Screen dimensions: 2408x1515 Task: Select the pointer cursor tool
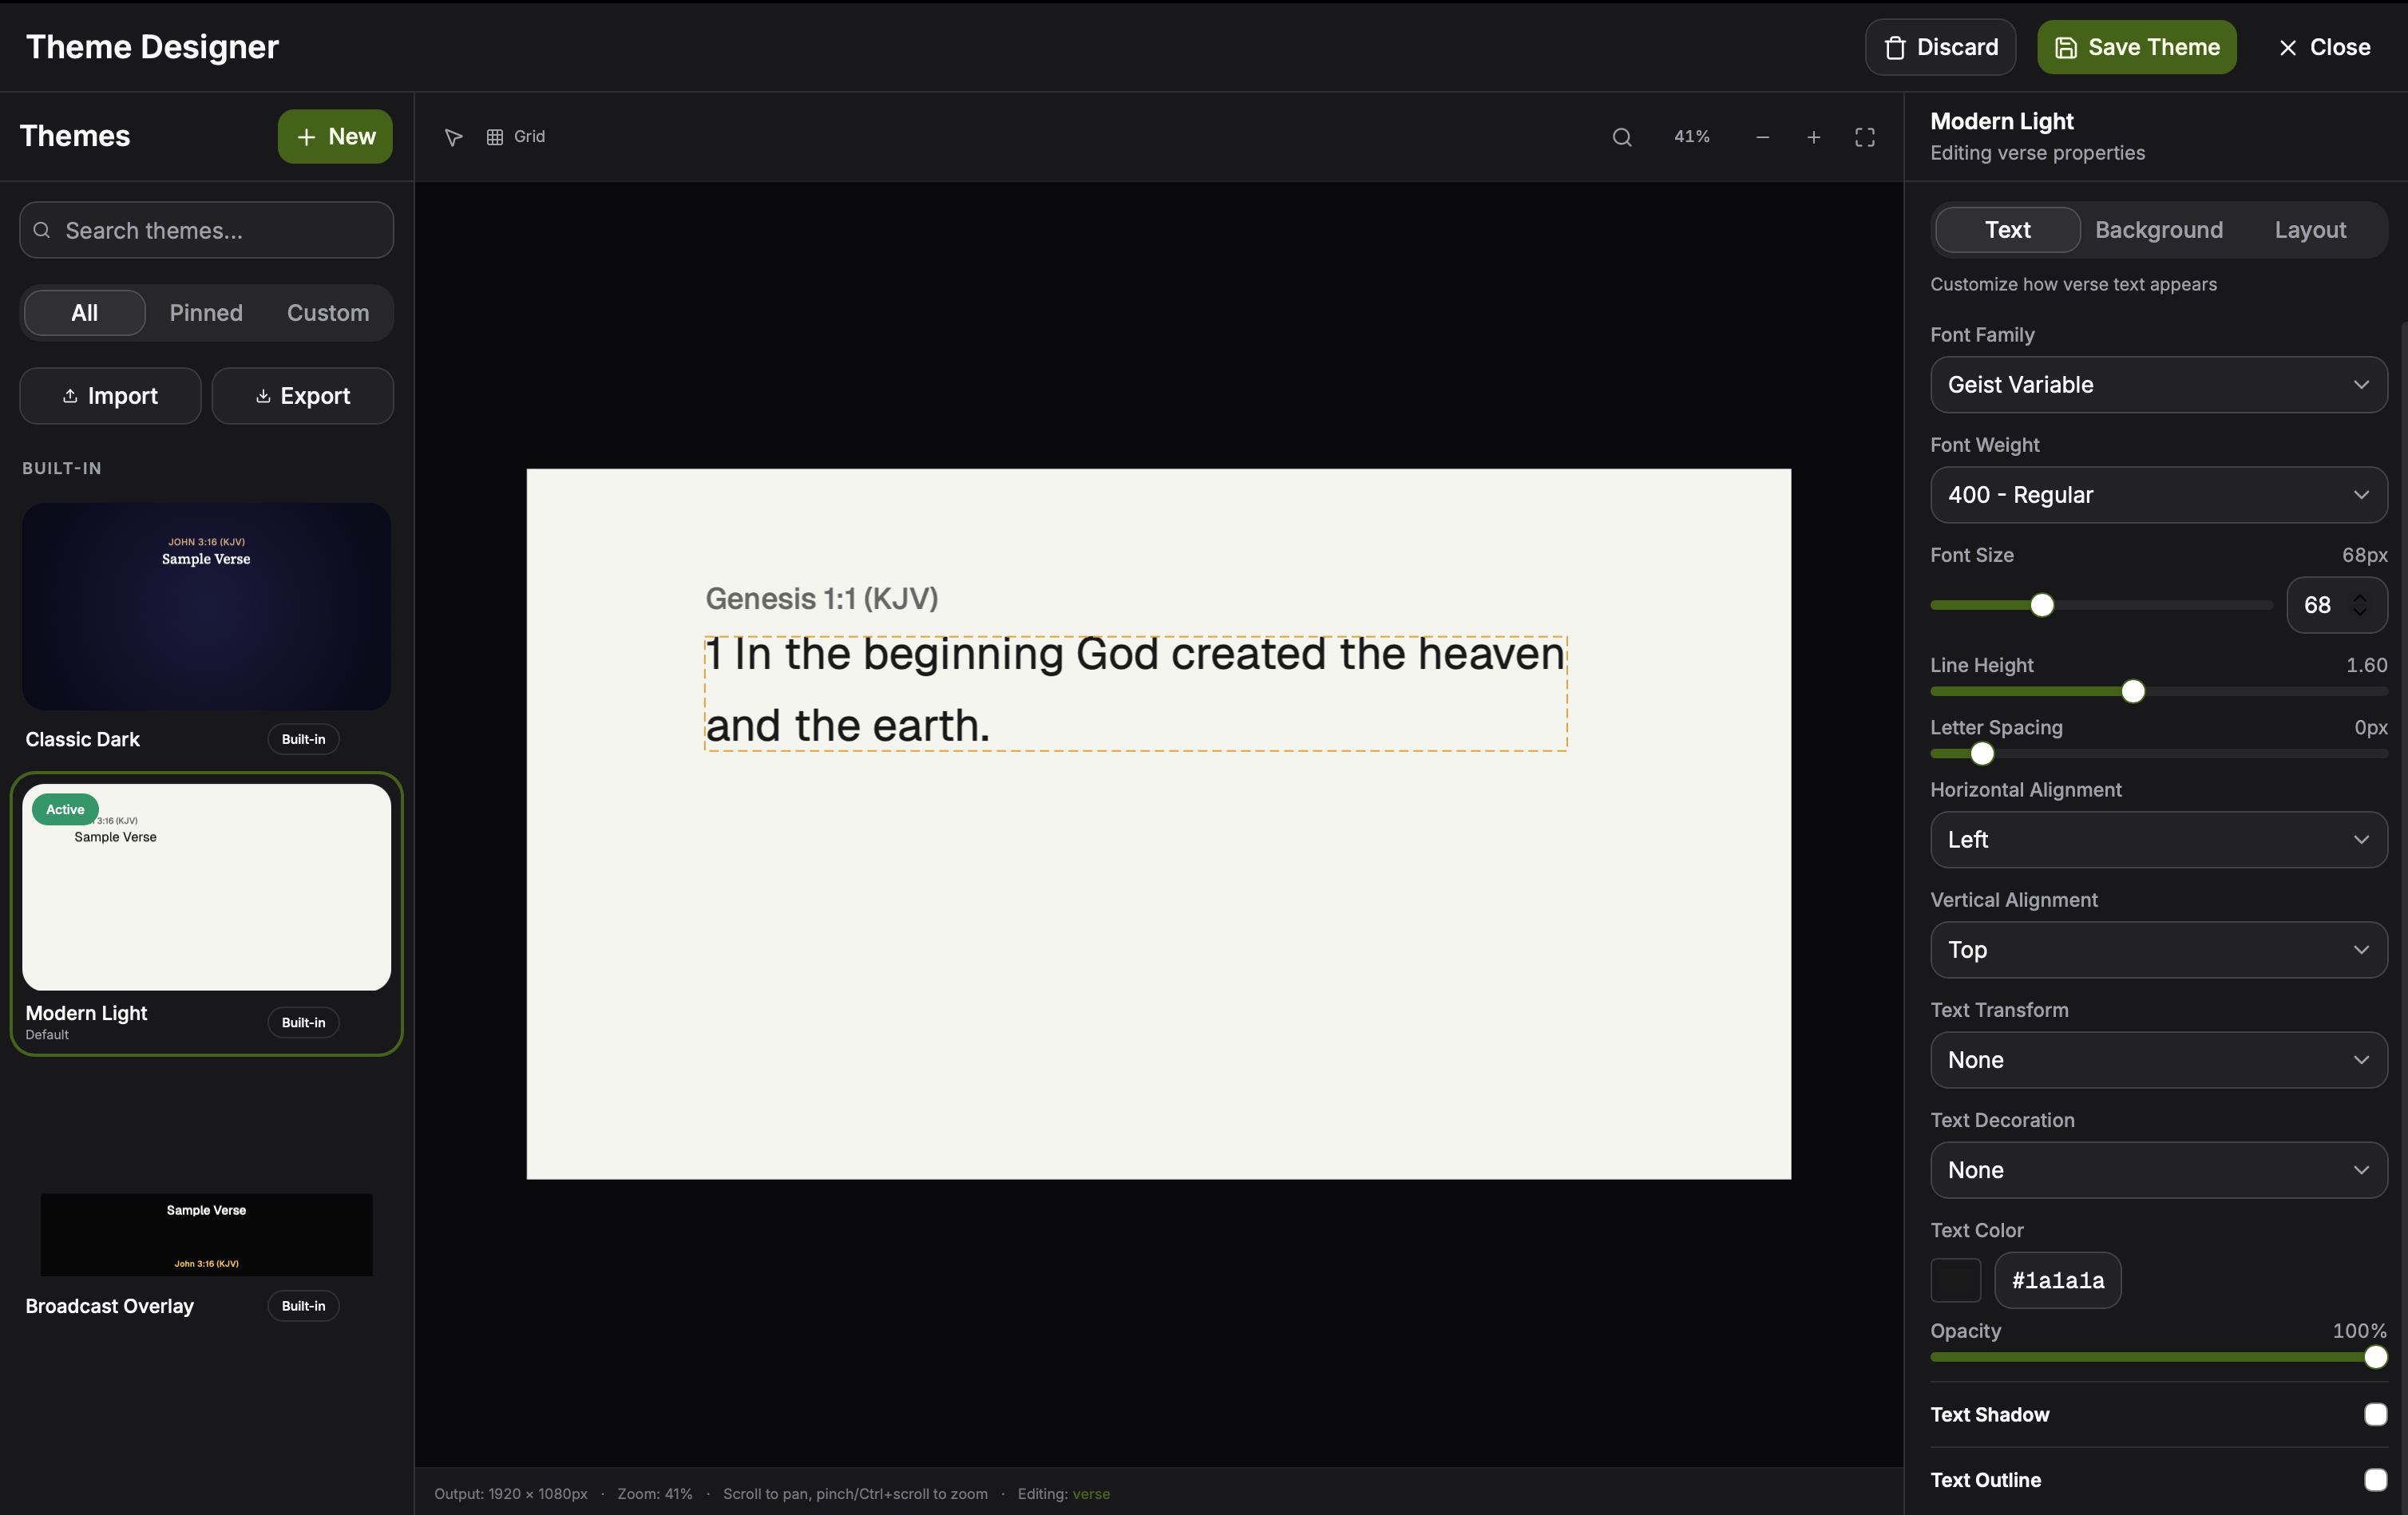[x=453, y=137]
